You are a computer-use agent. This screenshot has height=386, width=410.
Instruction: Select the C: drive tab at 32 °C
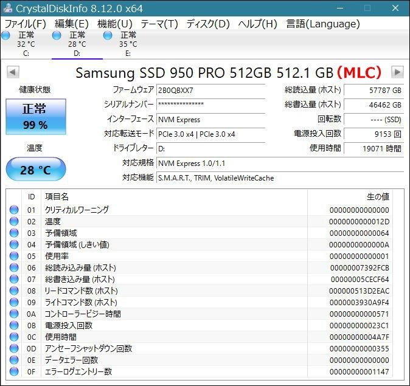[26, 44]
